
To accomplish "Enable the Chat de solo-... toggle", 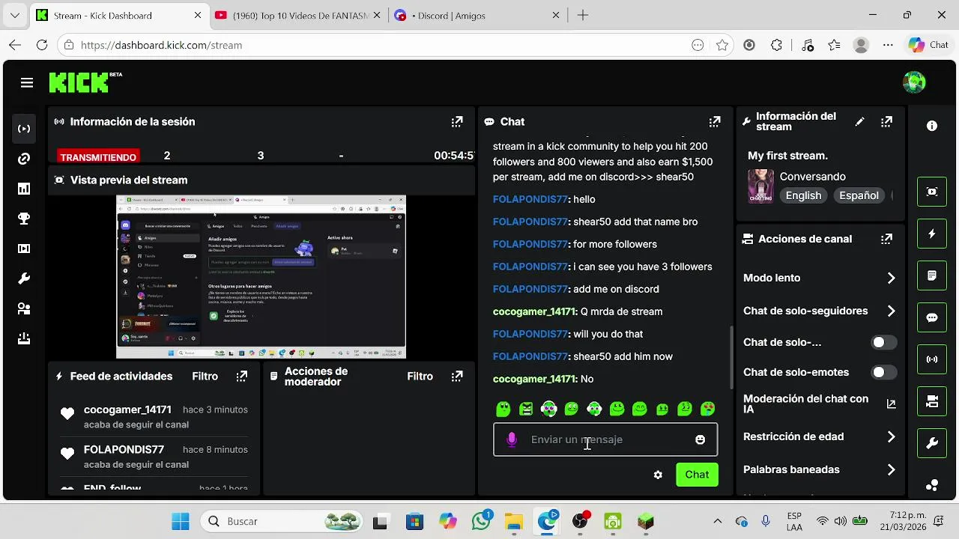I will tap(883, 342).
